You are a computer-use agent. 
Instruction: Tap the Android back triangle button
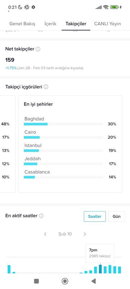tap(94, 281)
